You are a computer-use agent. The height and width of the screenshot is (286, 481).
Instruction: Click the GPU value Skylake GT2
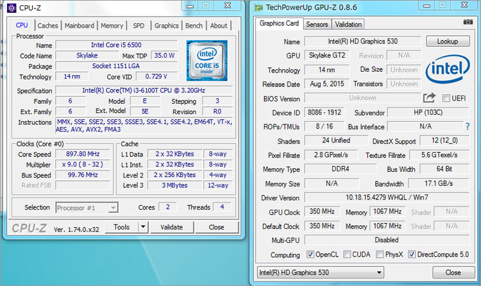327,56
